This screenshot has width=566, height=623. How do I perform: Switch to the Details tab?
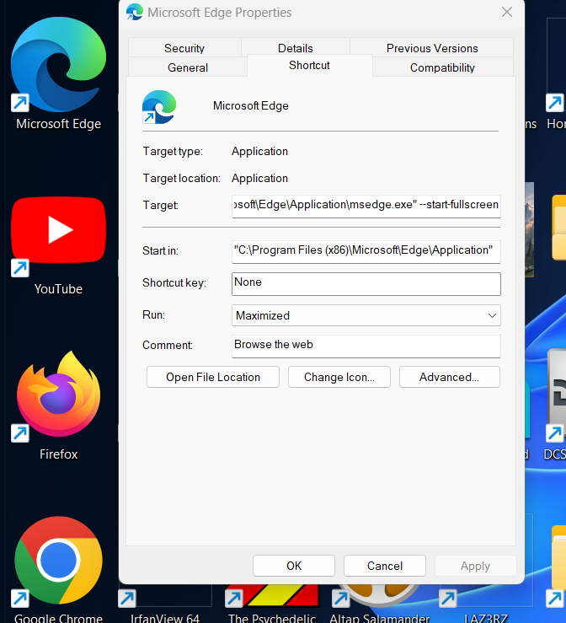point(296,48)
